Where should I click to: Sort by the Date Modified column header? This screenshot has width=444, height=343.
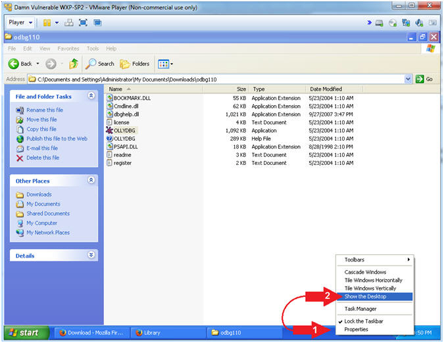(x=334, y=89)
